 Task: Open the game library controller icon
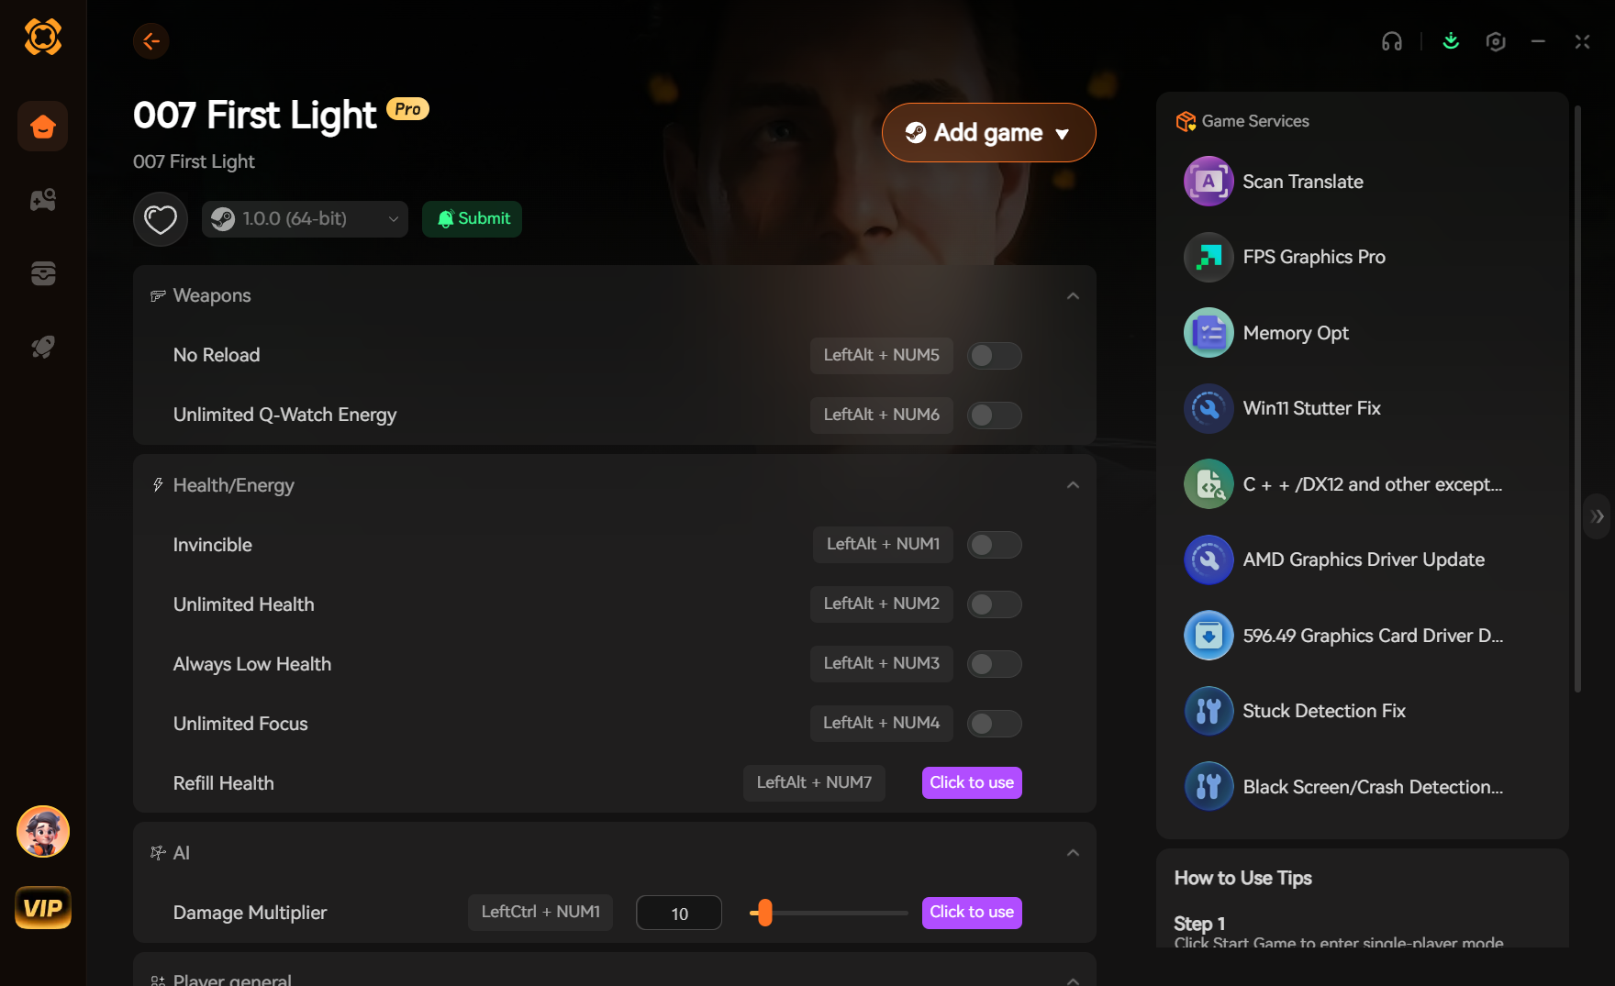[42, 200]
